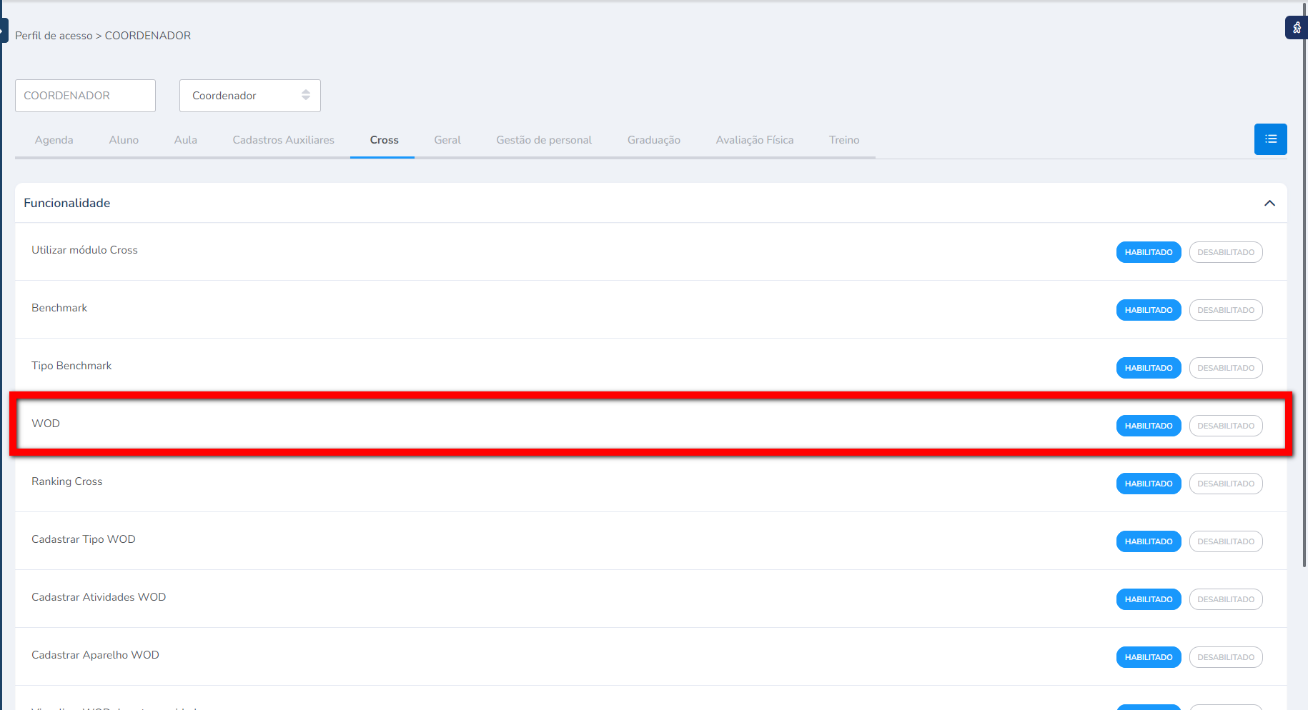
Task: Disable the Utilizar módulo Cross permission
Action: point(1225,252)
